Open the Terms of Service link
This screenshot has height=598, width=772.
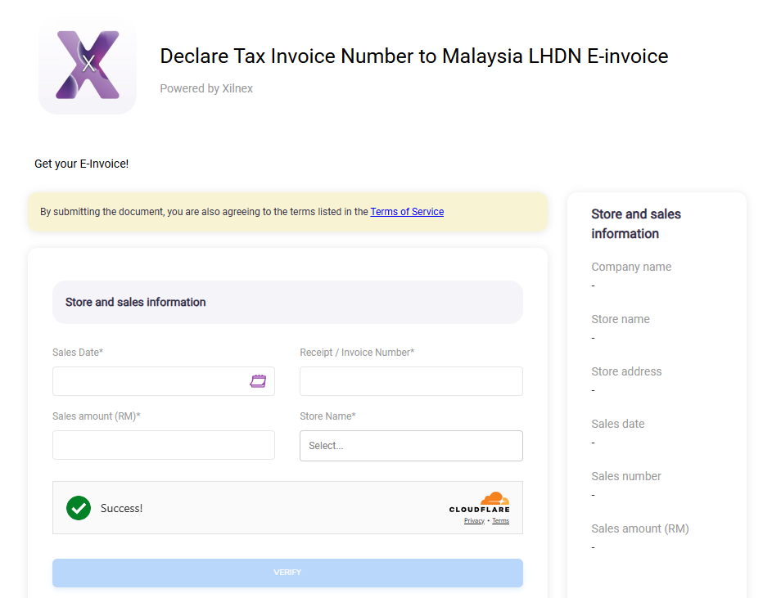coord(407,212)
